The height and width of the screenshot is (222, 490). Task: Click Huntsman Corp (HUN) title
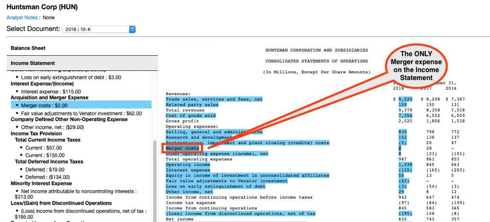42,7
